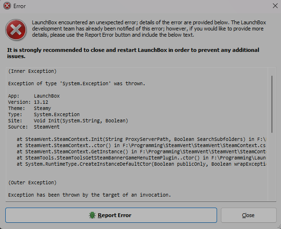Screen dimensions: 281x229
Task: Close the Error window with title bar X
Action: click(275, 6)
